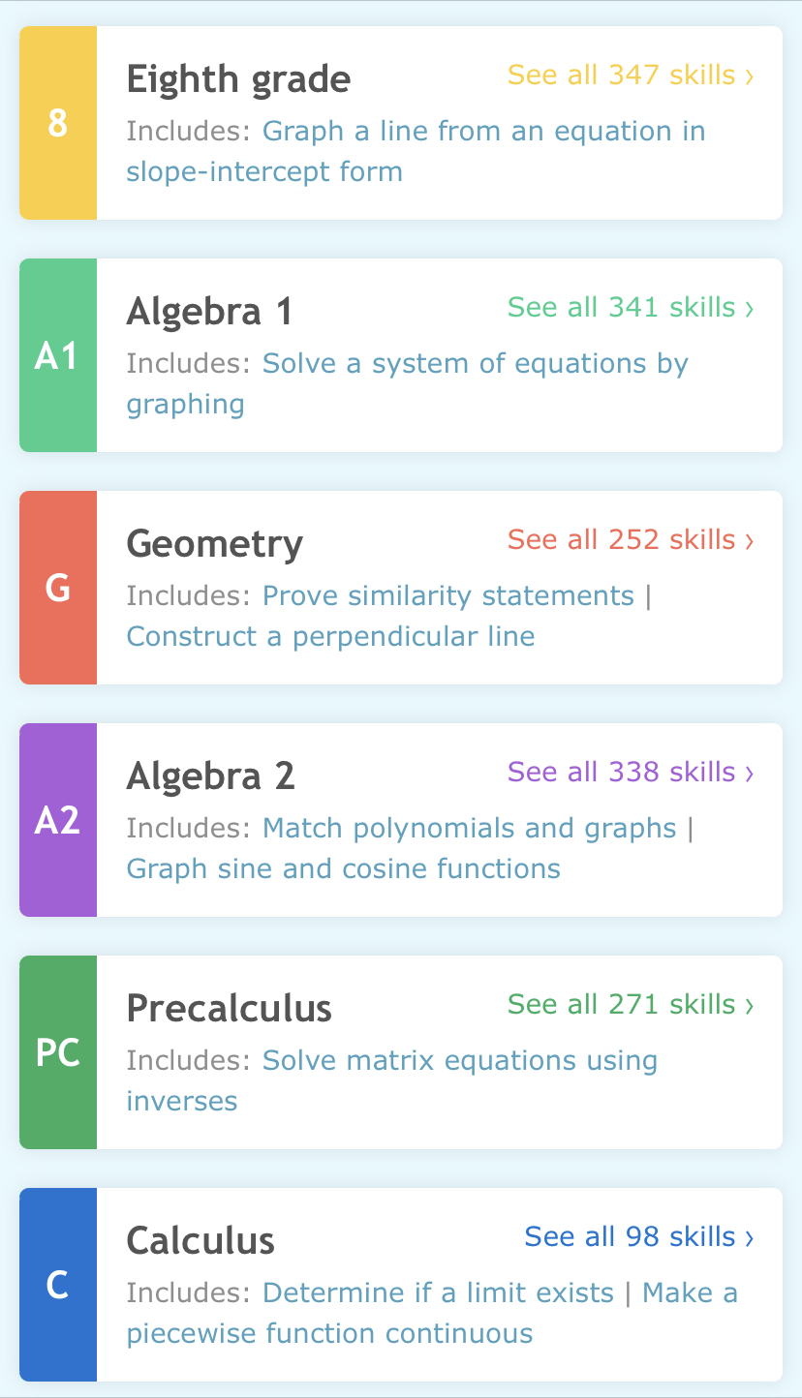Select 'Graph sine and cosine functions' link
This screenshot has height=1398, width=802.
[x=344, y=869]
